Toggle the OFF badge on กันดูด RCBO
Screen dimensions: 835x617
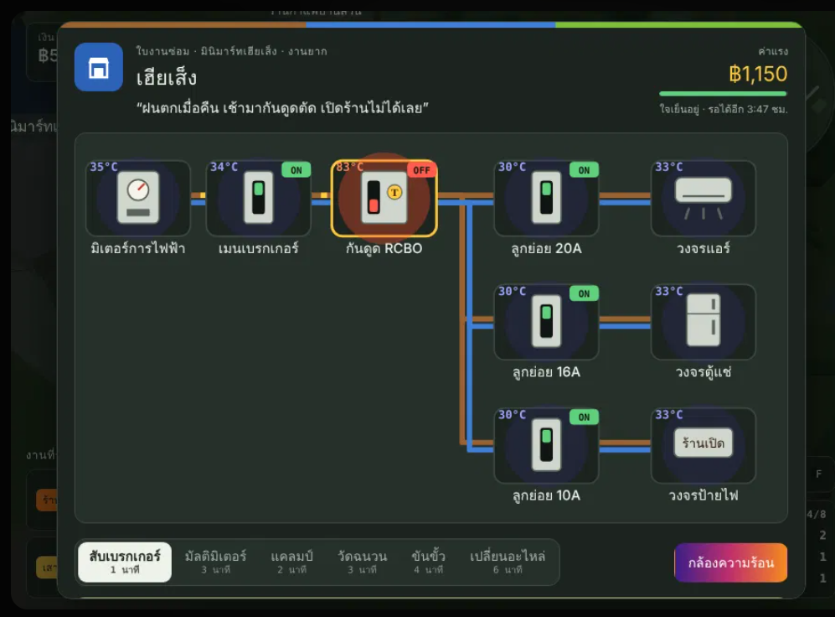tap(421, 170)
